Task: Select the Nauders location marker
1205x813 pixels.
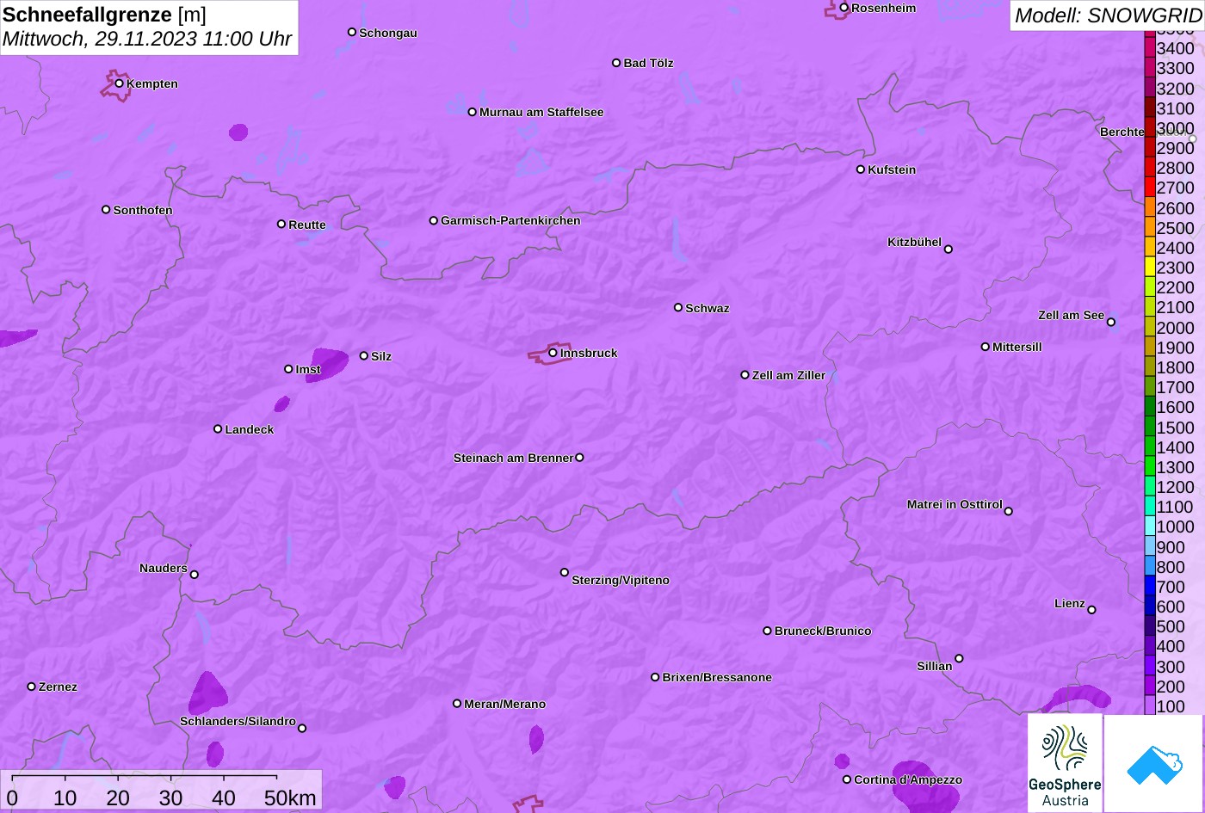Action: pos(195,575)
